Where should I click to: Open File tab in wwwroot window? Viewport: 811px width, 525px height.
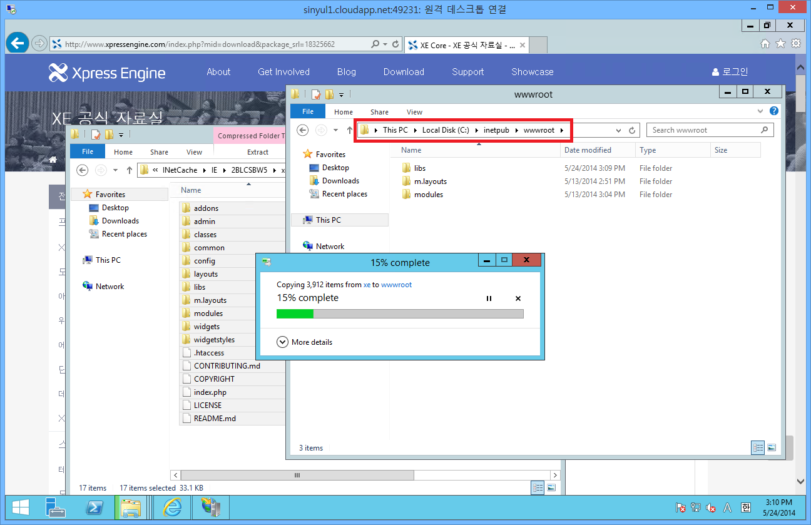pyautogui.click(x=308, y=111)
